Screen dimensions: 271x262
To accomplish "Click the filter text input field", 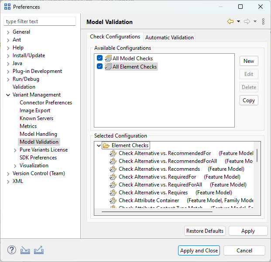I will (x=40, y=21).
